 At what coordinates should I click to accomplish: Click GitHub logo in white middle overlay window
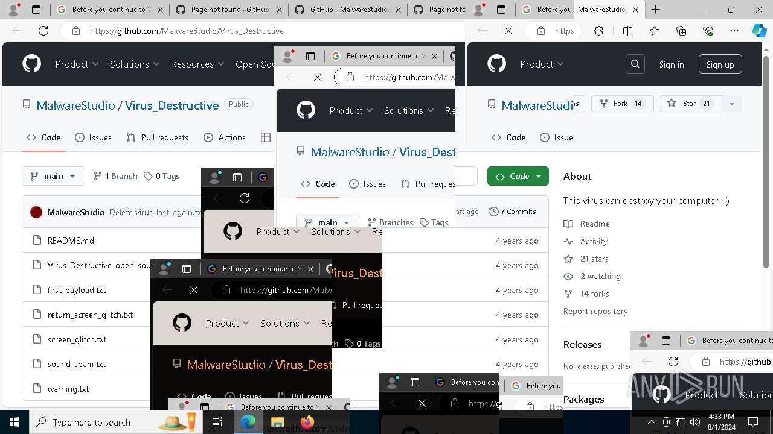[x=306, y=110]
